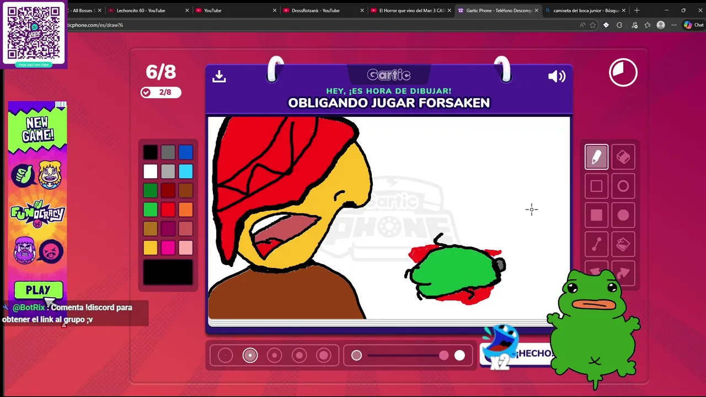Viewport: 706px width, 397px height.
Task: Click the full opacity white circle
Action: tap(459, 356)
